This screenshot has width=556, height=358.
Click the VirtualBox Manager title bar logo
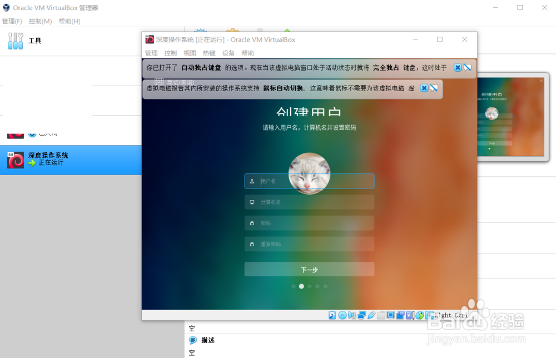[6, 7]
